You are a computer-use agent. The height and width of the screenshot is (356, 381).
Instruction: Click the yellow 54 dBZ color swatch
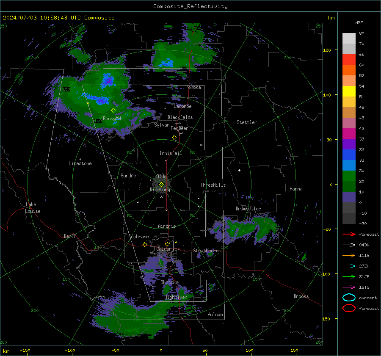[349, 91]
